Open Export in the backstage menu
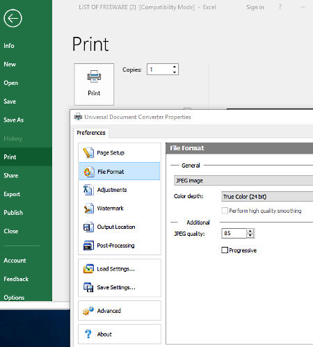Viewport: 313px width, 347px height. (x=26, y=194)
